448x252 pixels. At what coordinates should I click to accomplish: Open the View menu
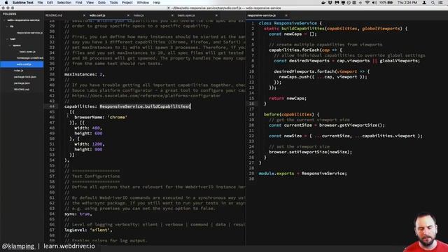pos(90,3)
